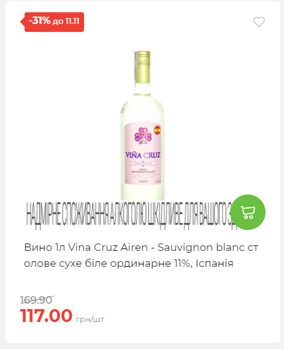284x349 pixels.
Task: Click the word Іспанія in description
Action: coord(215,264)
